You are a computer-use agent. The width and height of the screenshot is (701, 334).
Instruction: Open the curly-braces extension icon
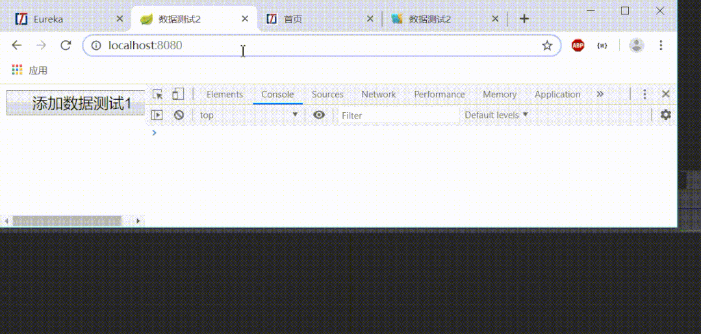click(x=602, y=45)
